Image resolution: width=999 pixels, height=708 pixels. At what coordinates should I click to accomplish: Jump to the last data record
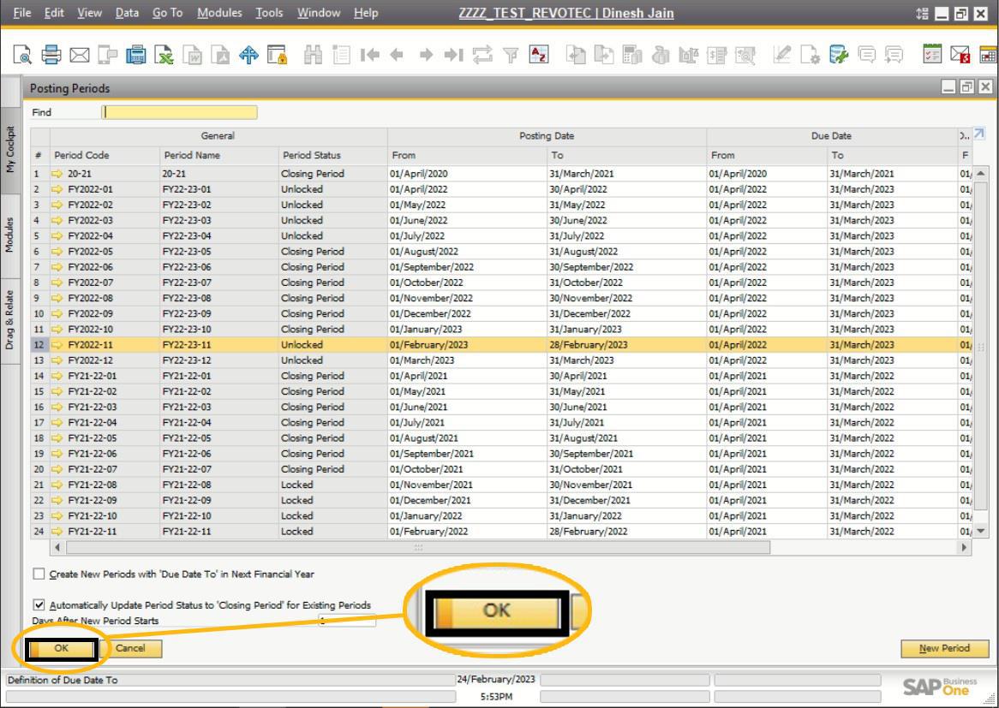pyautogui.click(x=453, y=56)
